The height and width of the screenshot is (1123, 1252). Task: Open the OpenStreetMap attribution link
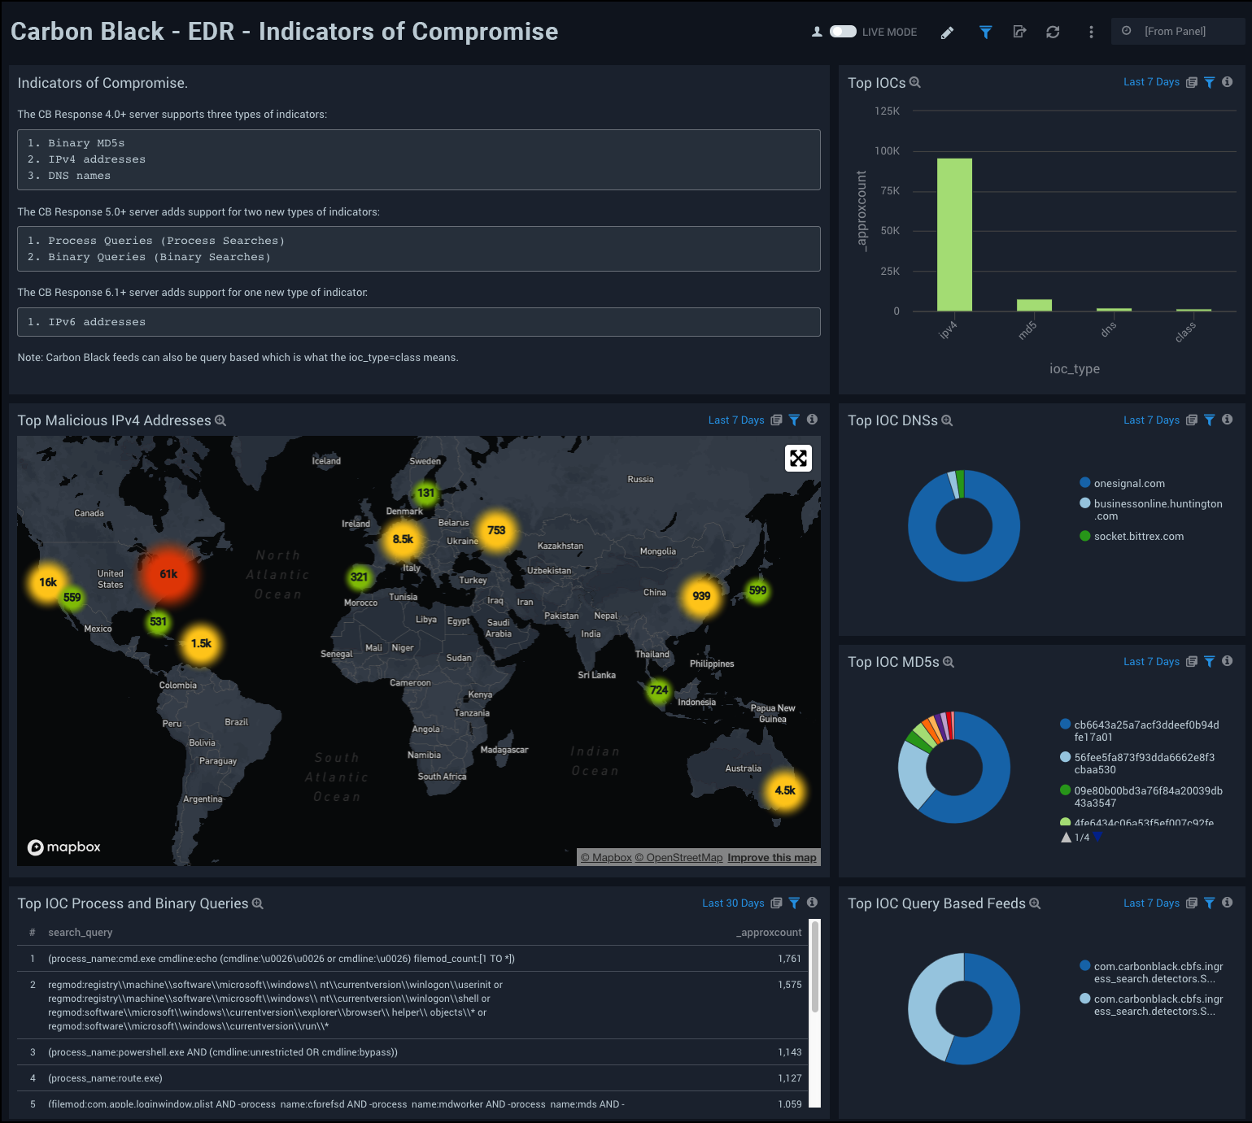pos(678,857)
